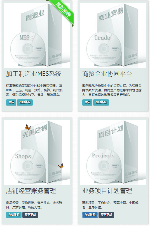This screenshot has width=150, height=226.
Task: Click the butterfly on top of 完美店铺 box
Action: pyautogui.click(x=28, y=127)
